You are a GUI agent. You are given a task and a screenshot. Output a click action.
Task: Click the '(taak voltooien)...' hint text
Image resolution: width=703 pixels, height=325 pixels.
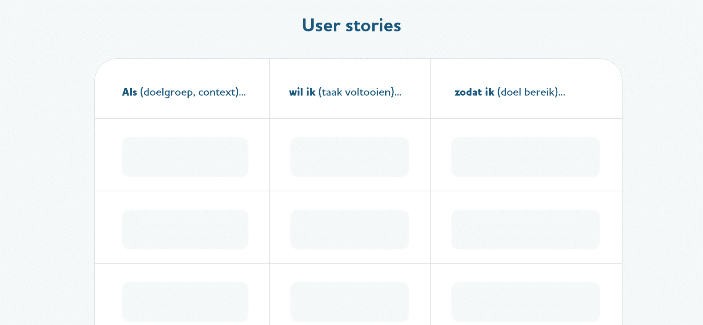coord(360,93)
